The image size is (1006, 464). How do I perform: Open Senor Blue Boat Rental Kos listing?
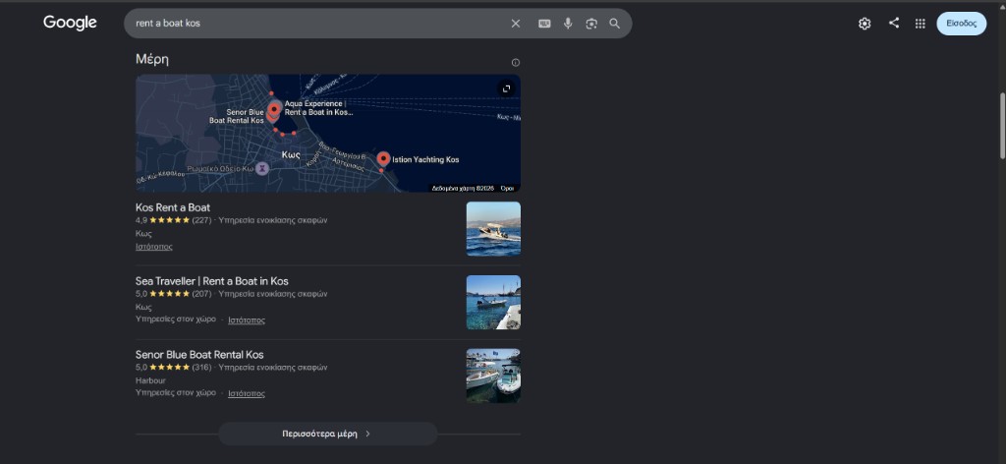199,354
